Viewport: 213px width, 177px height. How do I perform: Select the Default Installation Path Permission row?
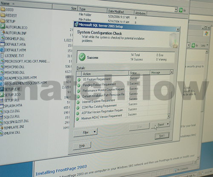[x=123, y=95]
